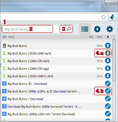118x122 pixels.
Task: Download Big Buck Bunny (1280x720 mp4)
Action: point(108,61)
